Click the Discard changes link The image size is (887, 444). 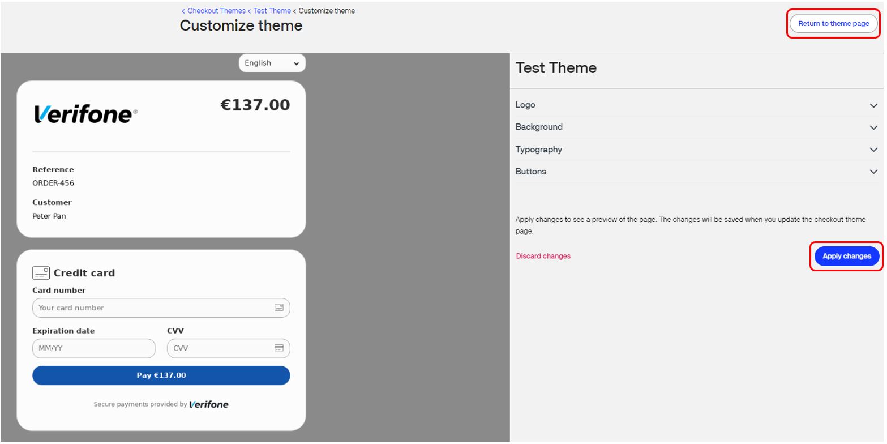[x=543, y=256]
